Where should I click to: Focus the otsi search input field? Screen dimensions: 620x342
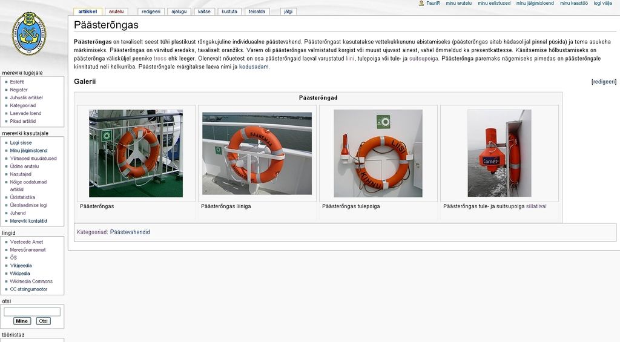pos(32,312)
